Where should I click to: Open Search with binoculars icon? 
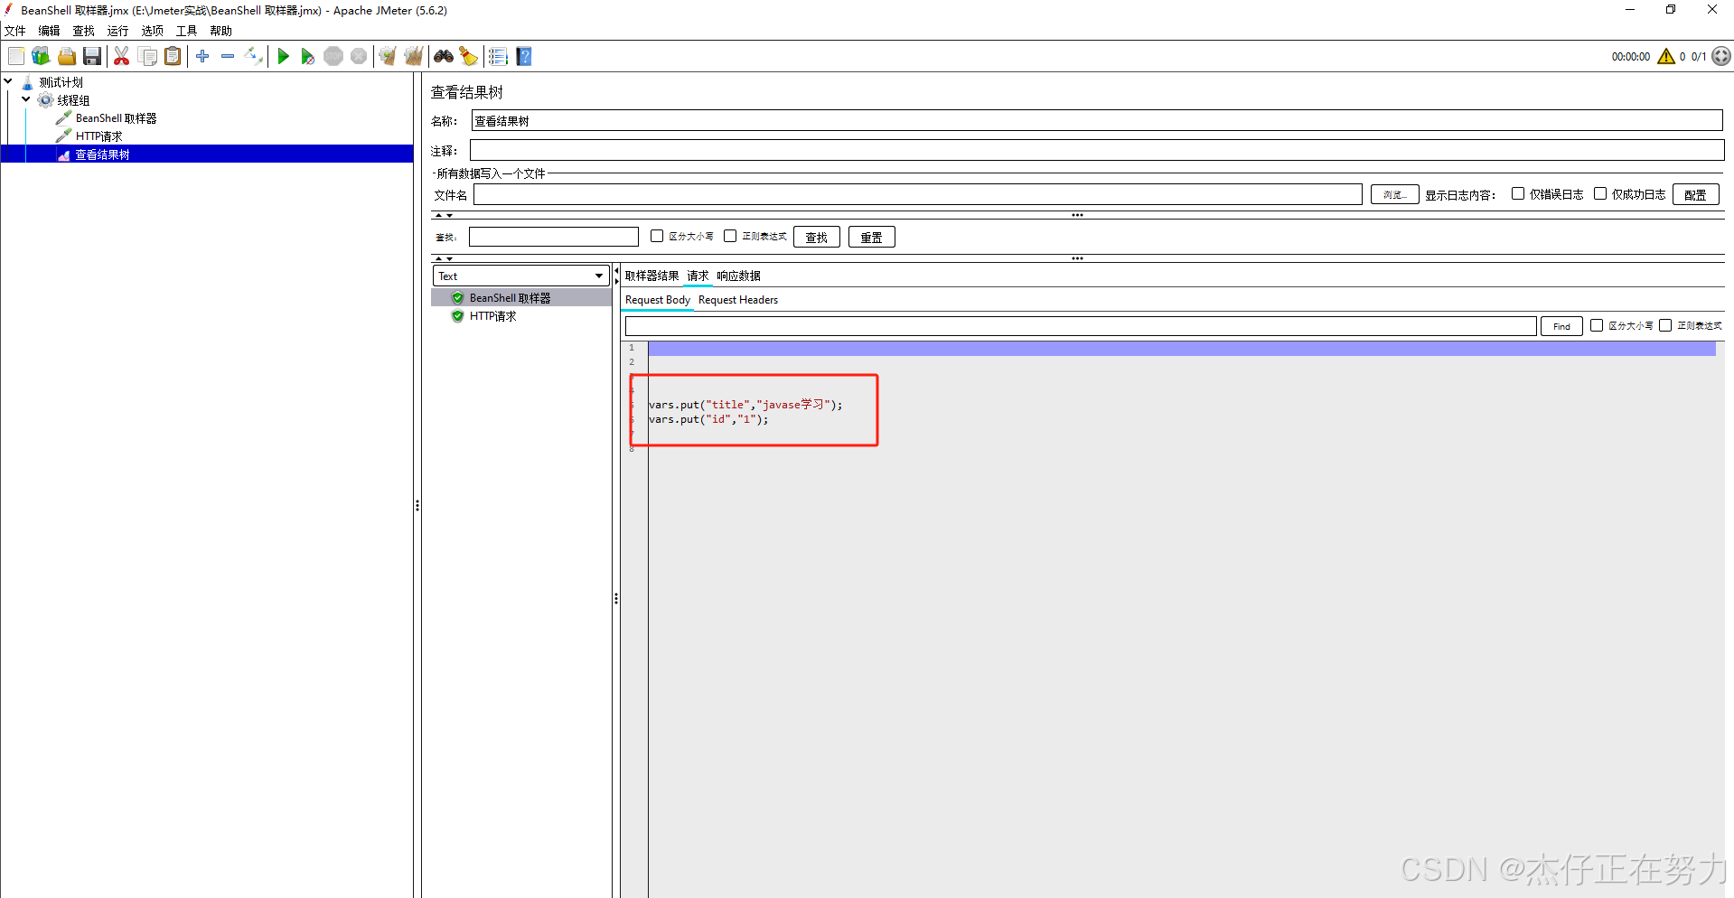pos(443,56)
